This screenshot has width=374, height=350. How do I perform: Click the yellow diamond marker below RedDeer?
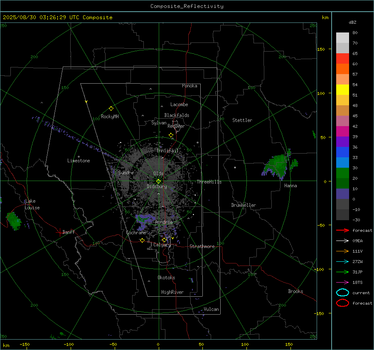tap(171, 135)
